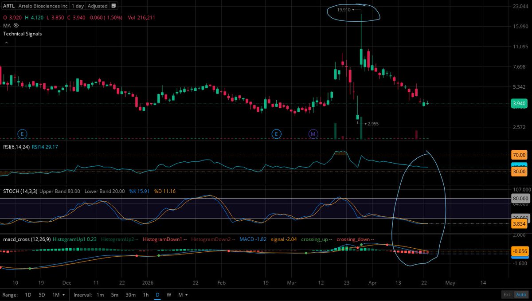This screenshot has width=532, height=301.
Task: Open the chart settings list icon
Action: click(113, 6)
